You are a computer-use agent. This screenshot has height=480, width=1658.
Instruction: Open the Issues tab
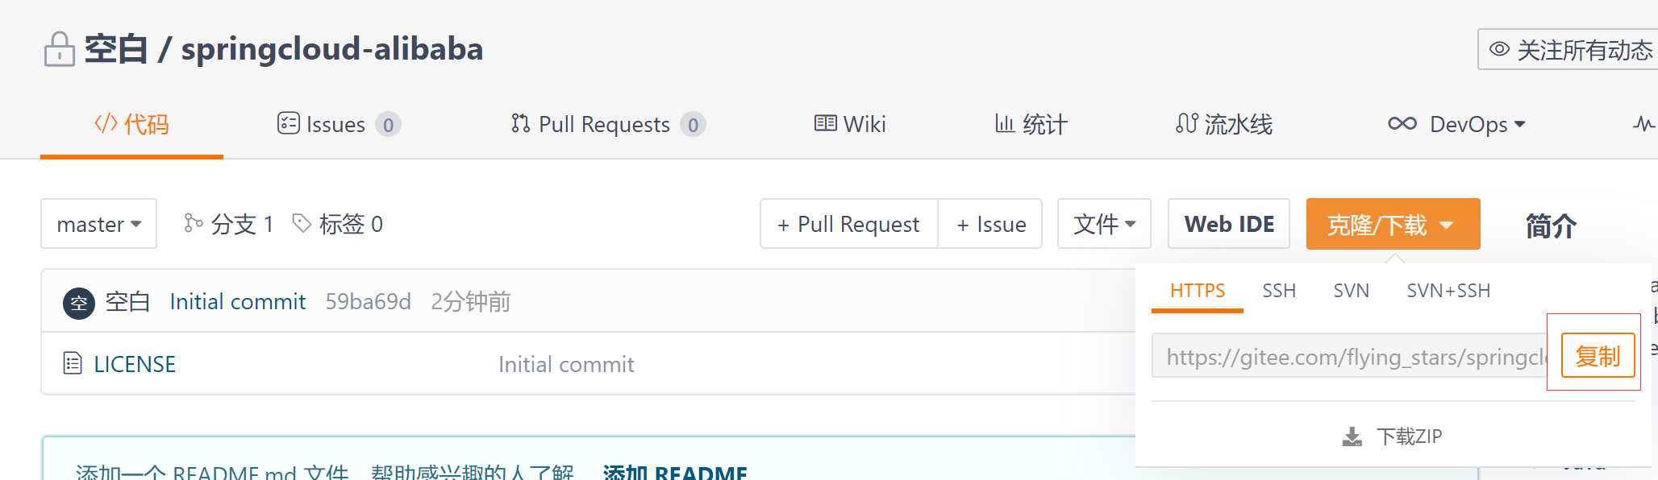[339, 124]
